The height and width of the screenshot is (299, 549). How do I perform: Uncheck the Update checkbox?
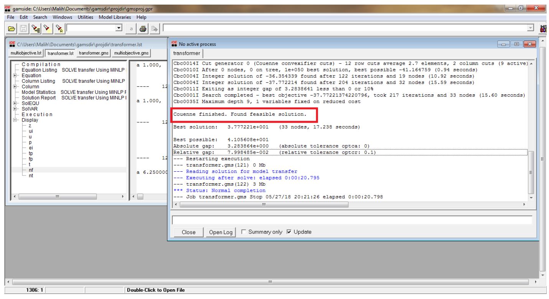(x=289, y=232)
